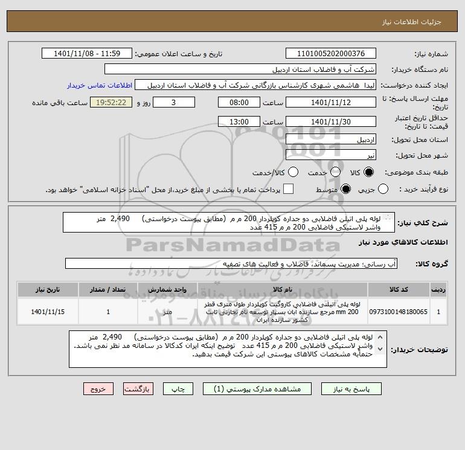
Task: Click the deadline time field 08:00
Action: pos(239,102)
